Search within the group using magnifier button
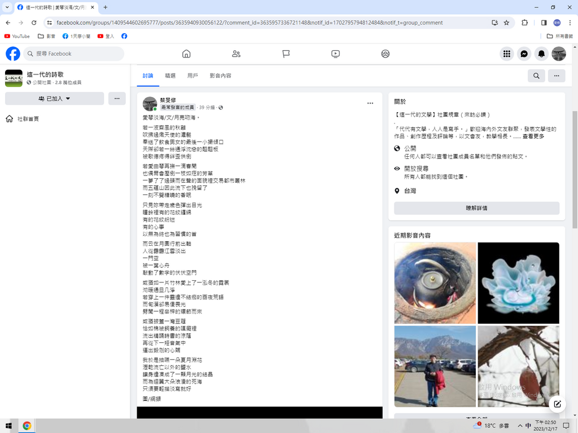This screenshot has height=433, width=578. pyautogui.click(x=536, y=76)
